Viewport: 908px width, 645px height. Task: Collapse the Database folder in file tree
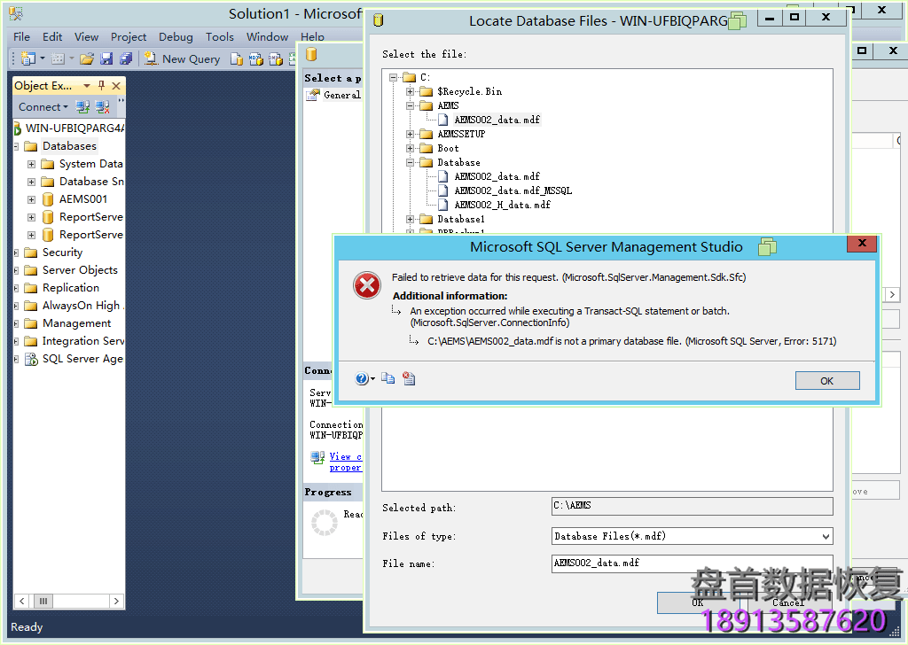coord(410,162)
